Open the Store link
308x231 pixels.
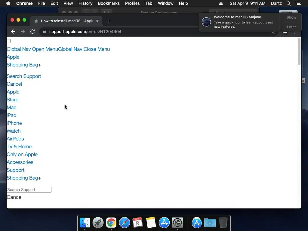click(x=12, y=100)
